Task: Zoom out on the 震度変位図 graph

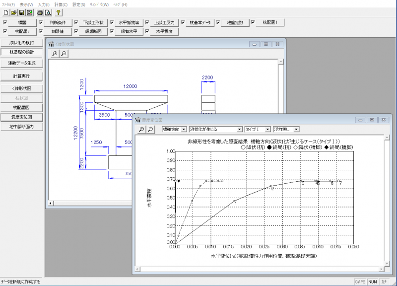Action: pyautogui.click(x=150, y=129)
